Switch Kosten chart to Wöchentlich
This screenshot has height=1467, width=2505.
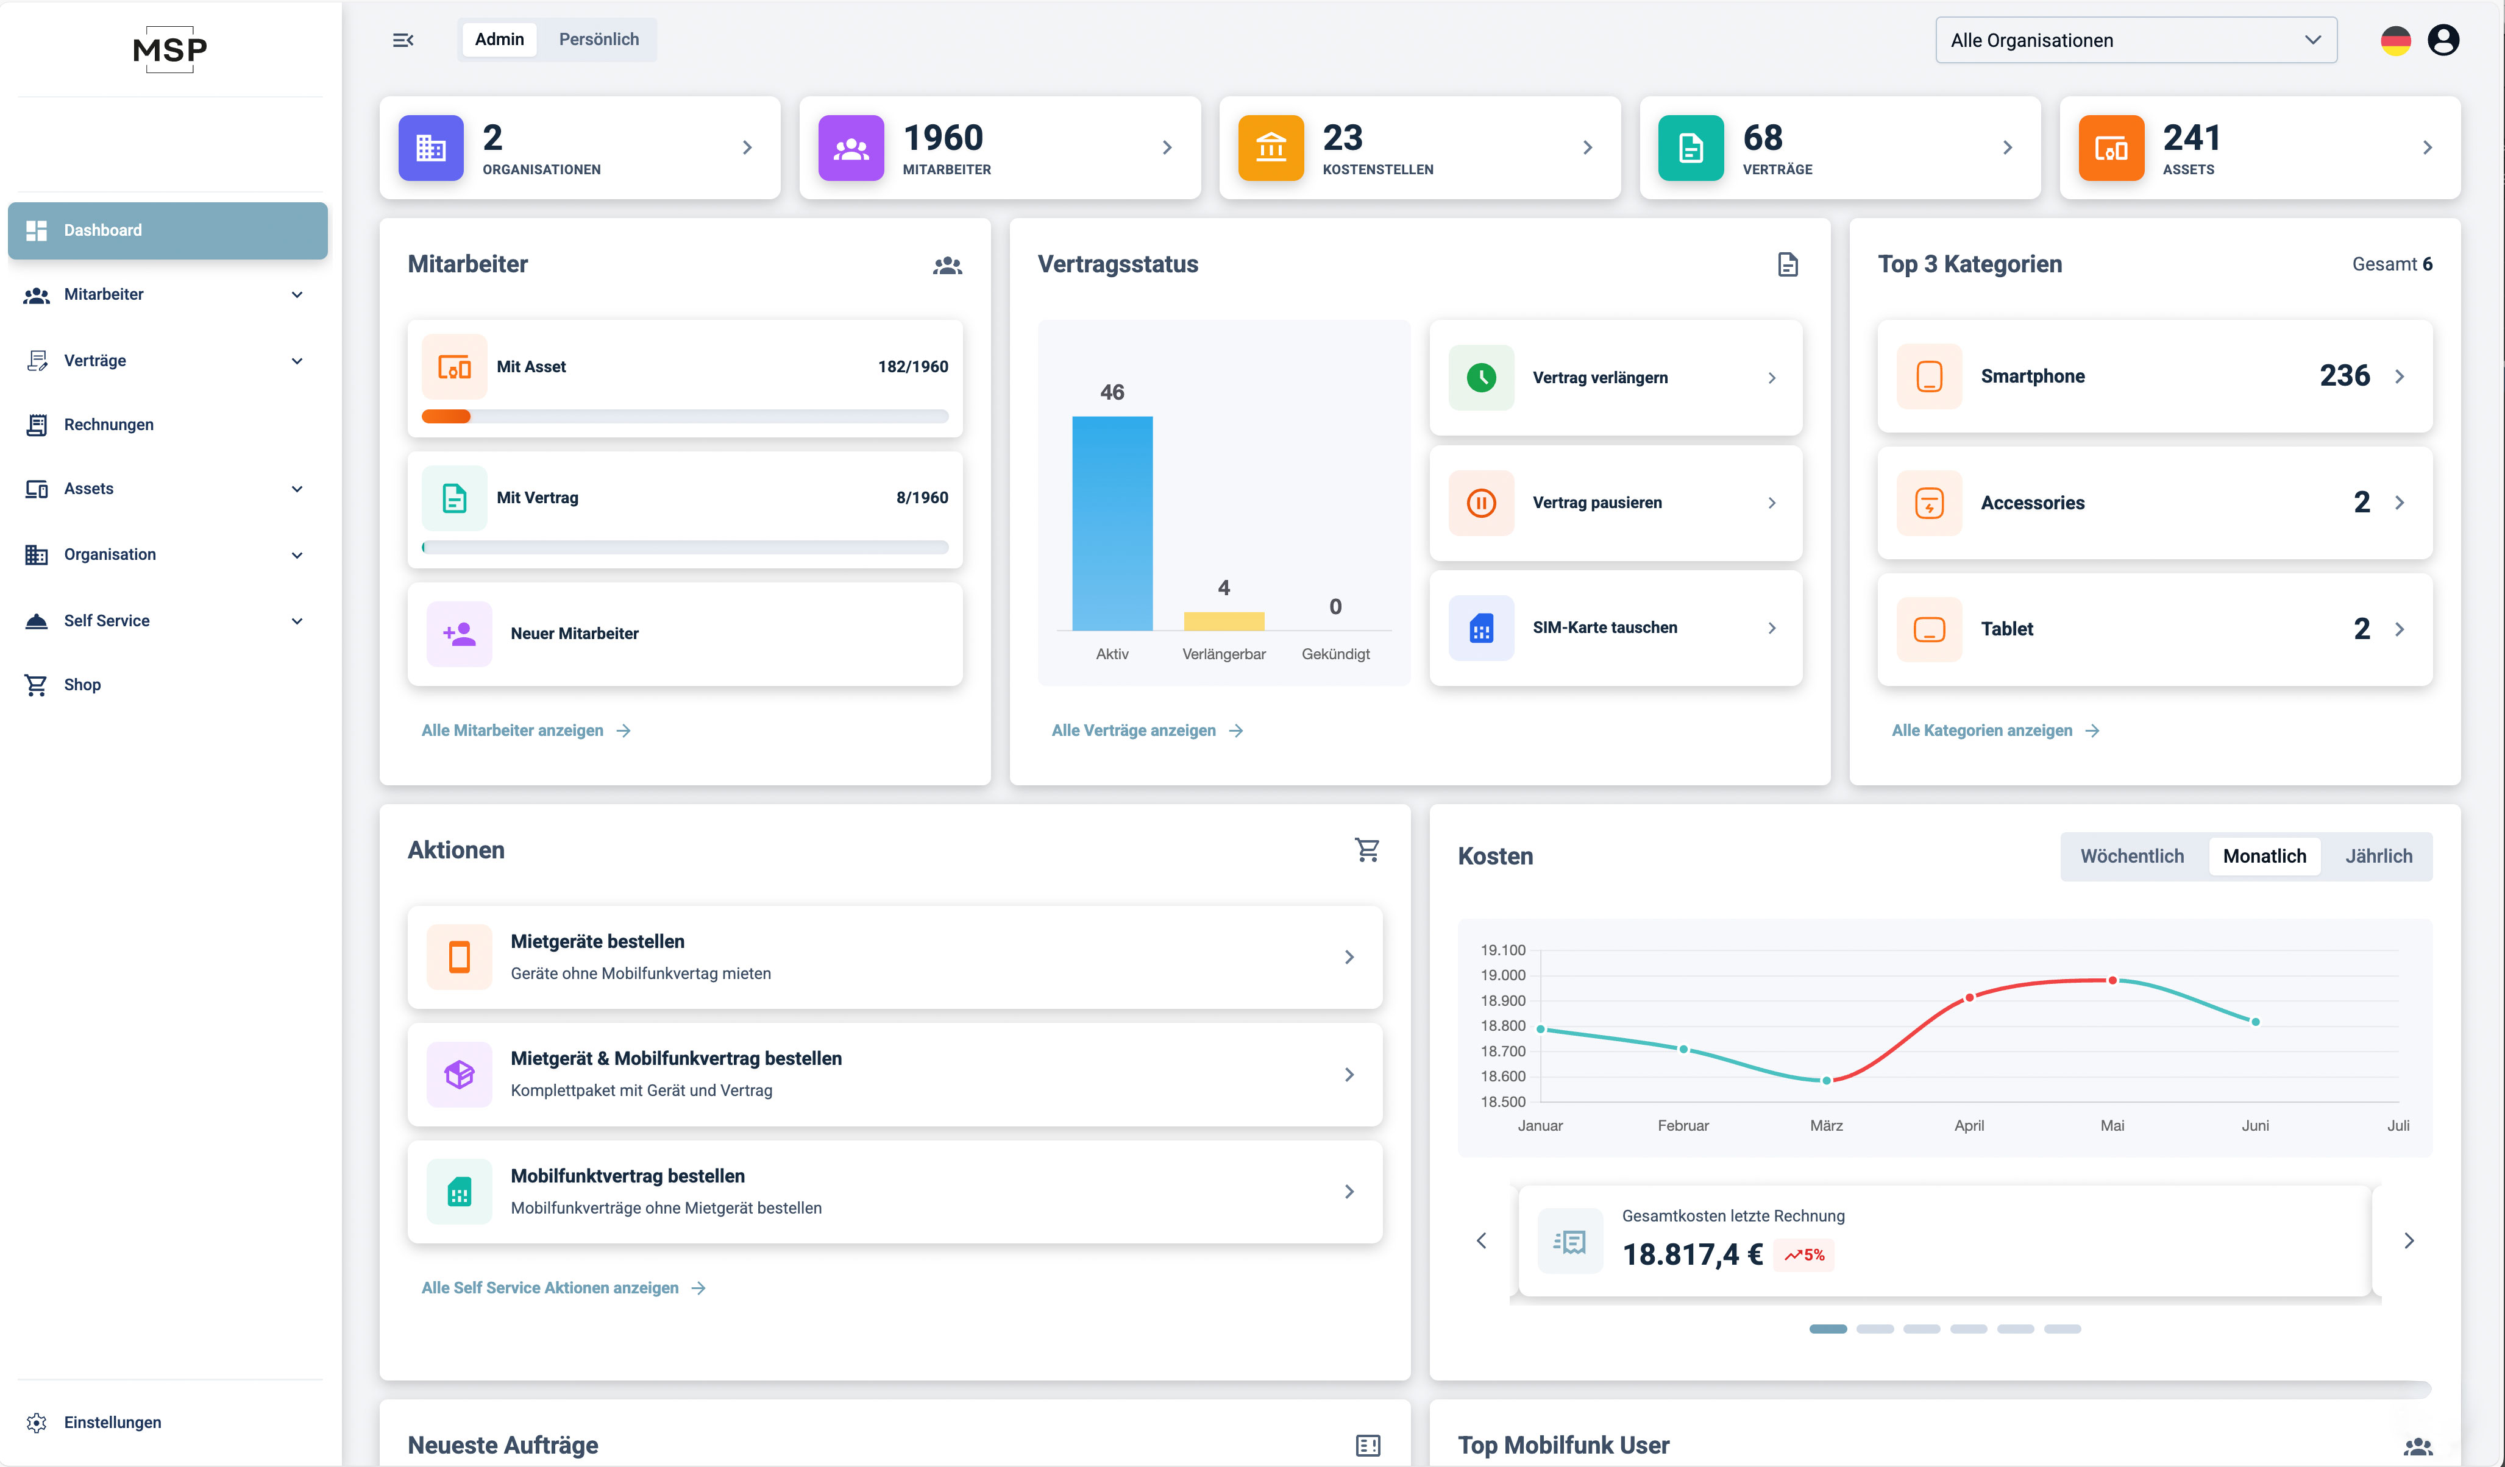(2132, 856)
